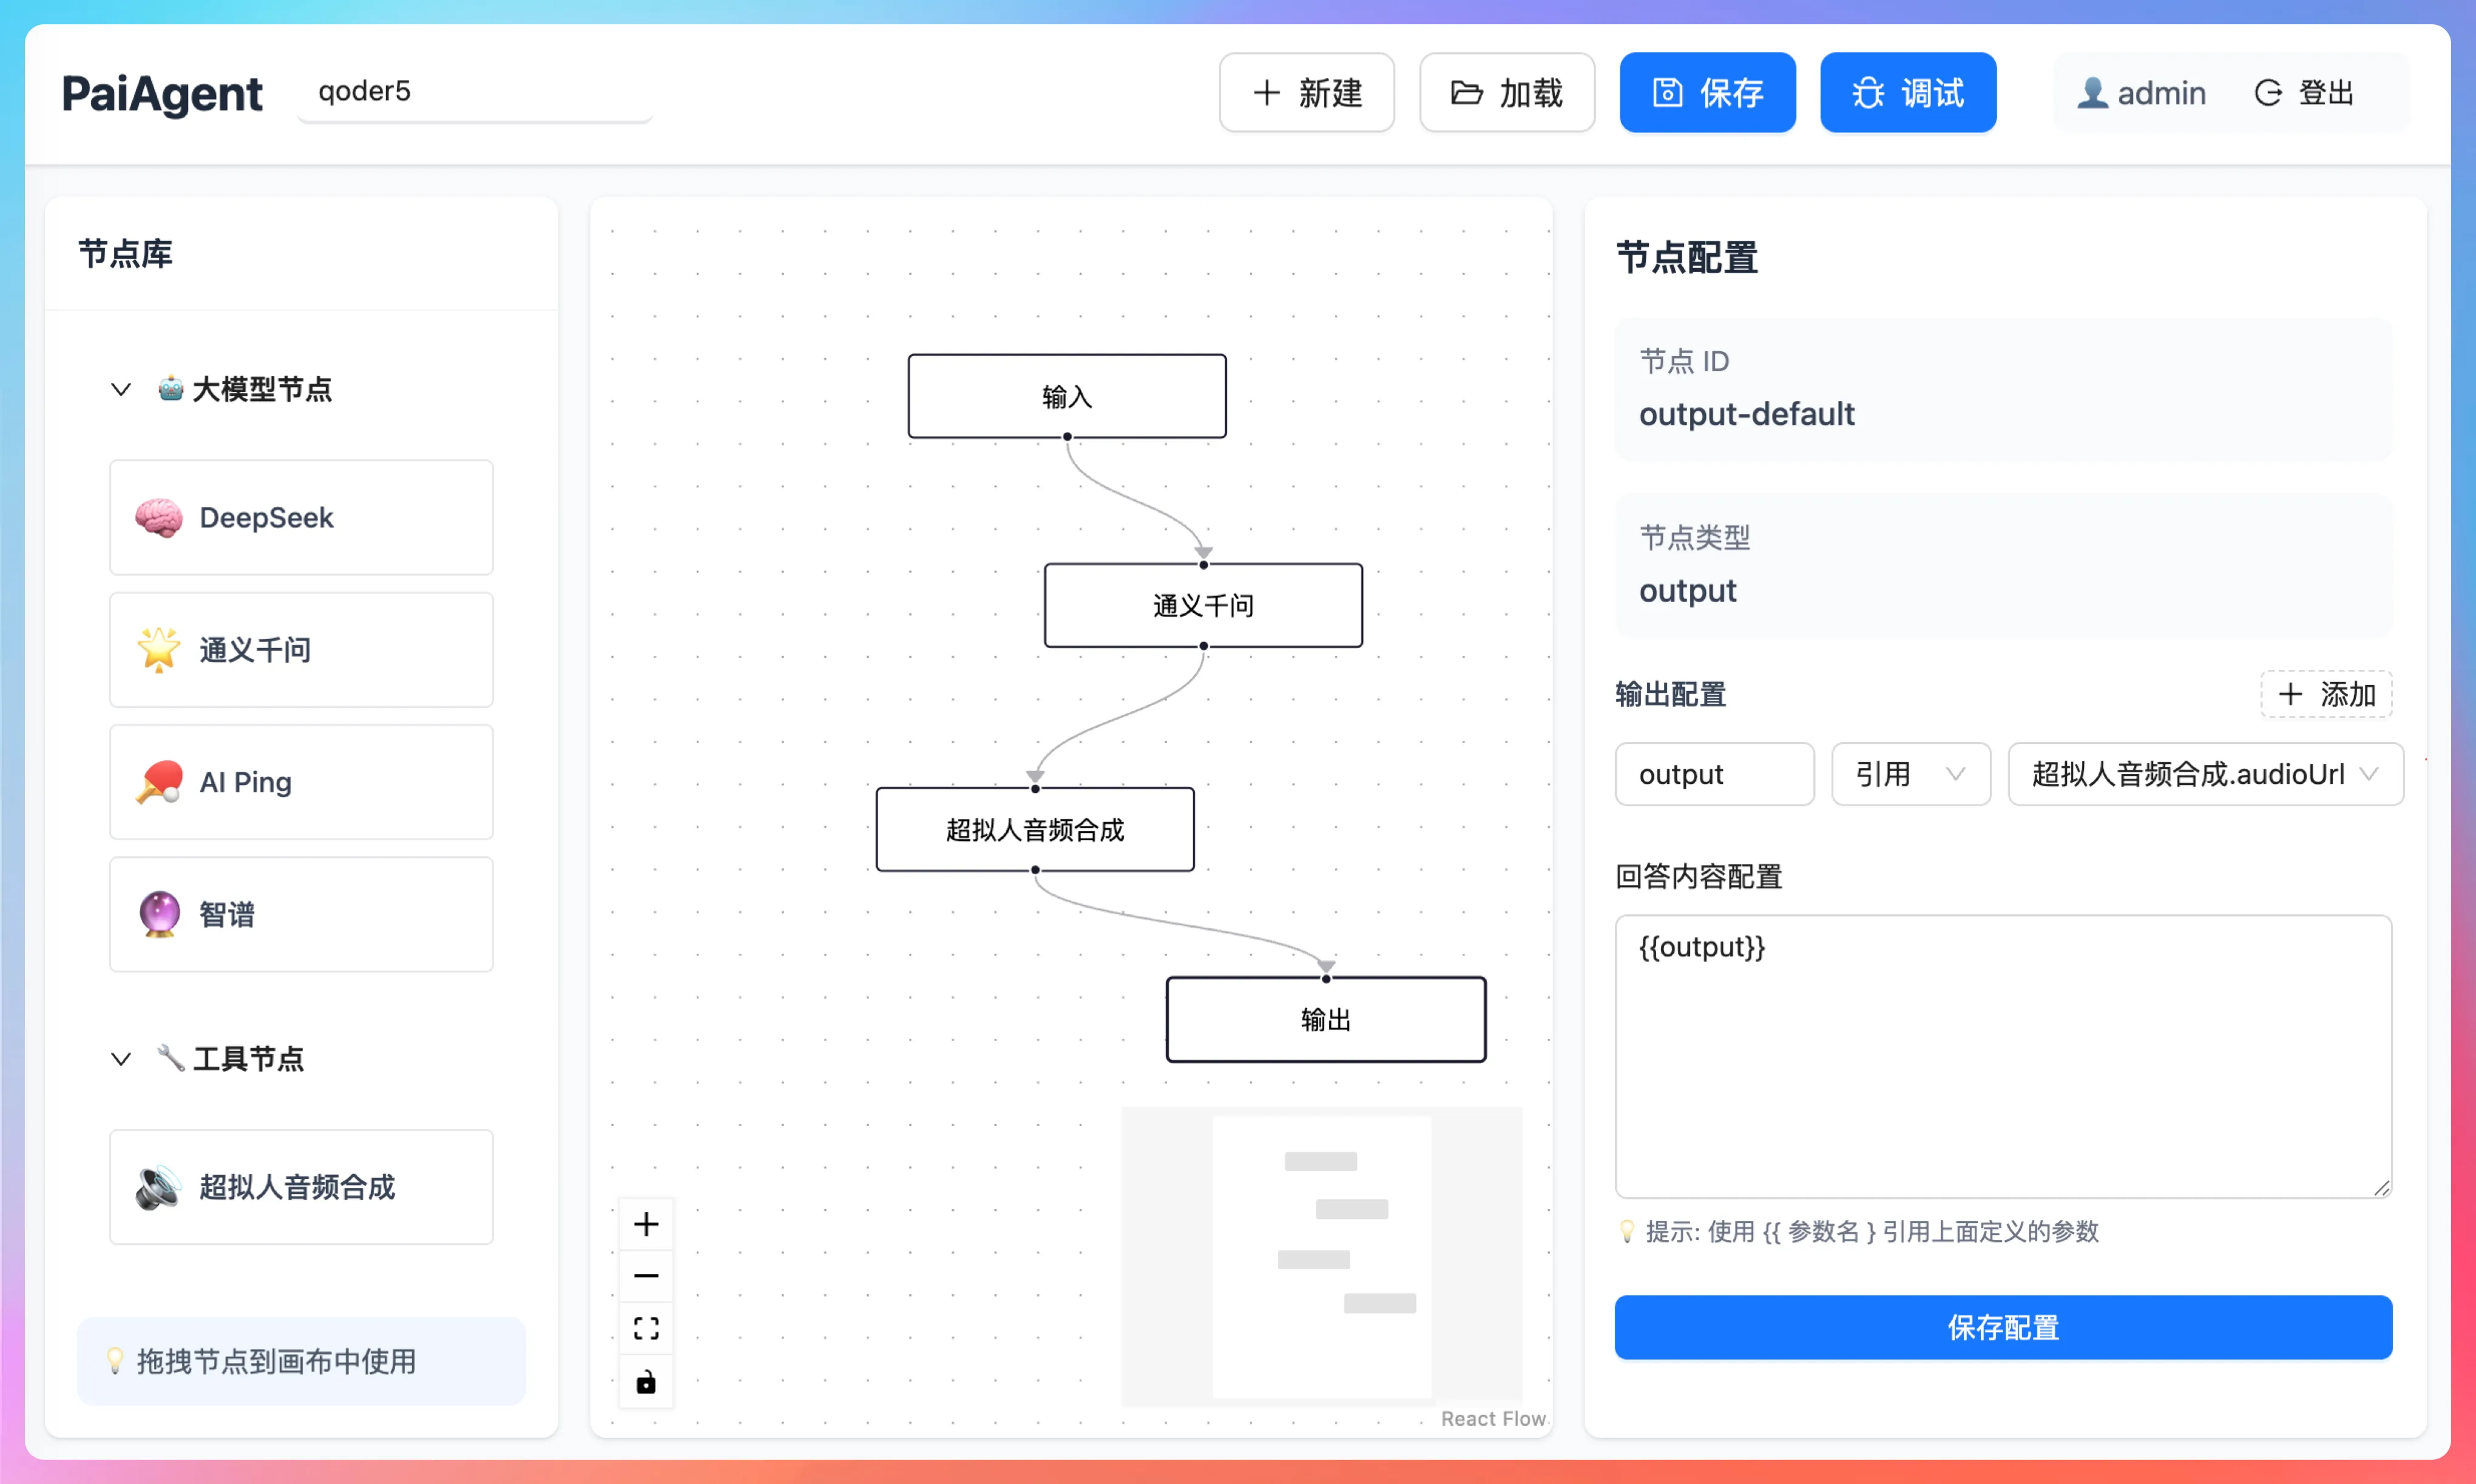Viewport: 2476px width, 1484px height.
Task: Open the 超拟人音频合成.audioUrl dropdown
Action: pos(2205,774)
